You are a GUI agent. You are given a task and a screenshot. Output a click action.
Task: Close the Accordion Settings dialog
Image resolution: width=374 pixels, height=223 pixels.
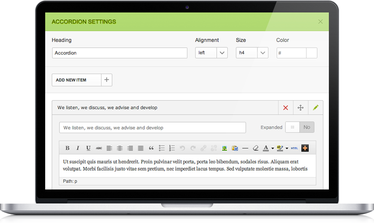point(320,22)
